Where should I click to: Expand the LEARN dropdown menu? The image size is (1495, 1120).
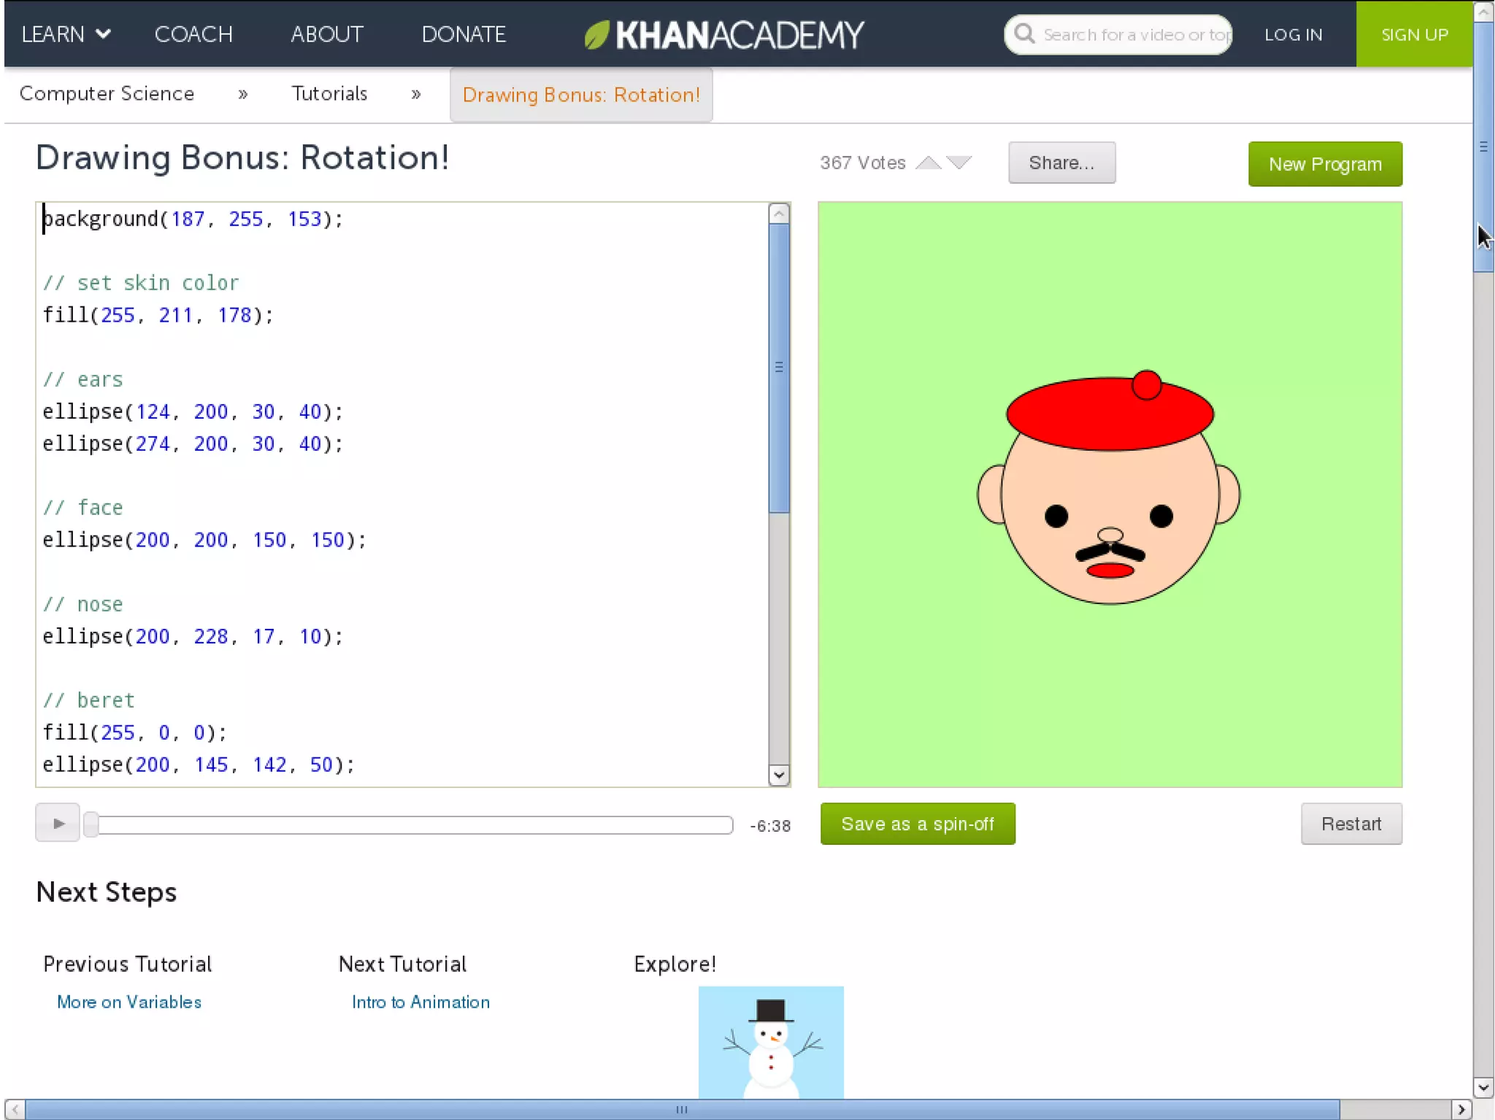[66, 34]
